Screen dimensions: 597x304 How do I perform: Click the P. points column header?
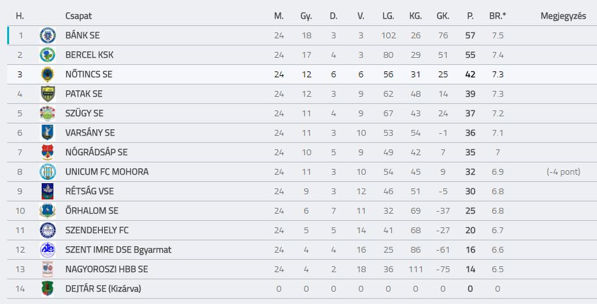click(x=470, y=16)
